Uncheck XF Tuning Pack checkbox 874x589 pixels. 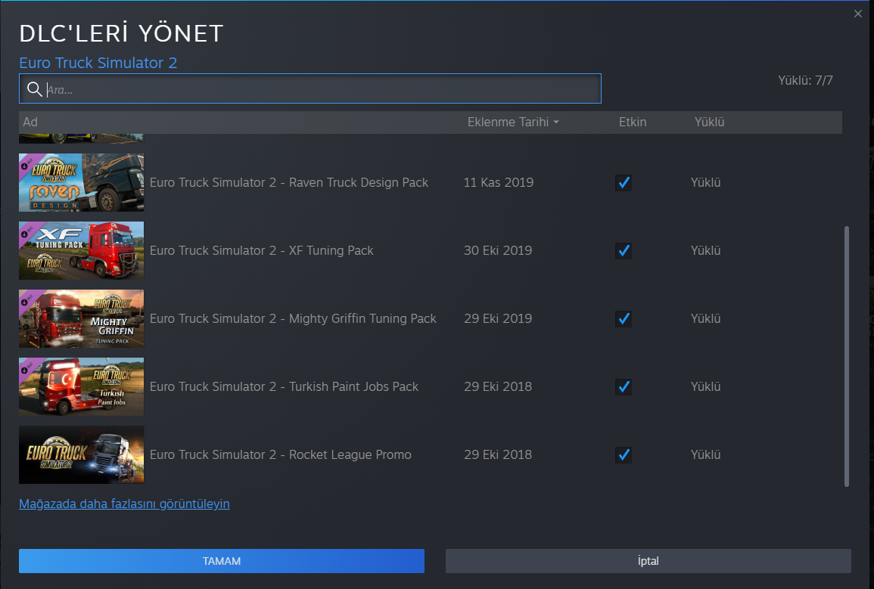(x=624, y=250)
